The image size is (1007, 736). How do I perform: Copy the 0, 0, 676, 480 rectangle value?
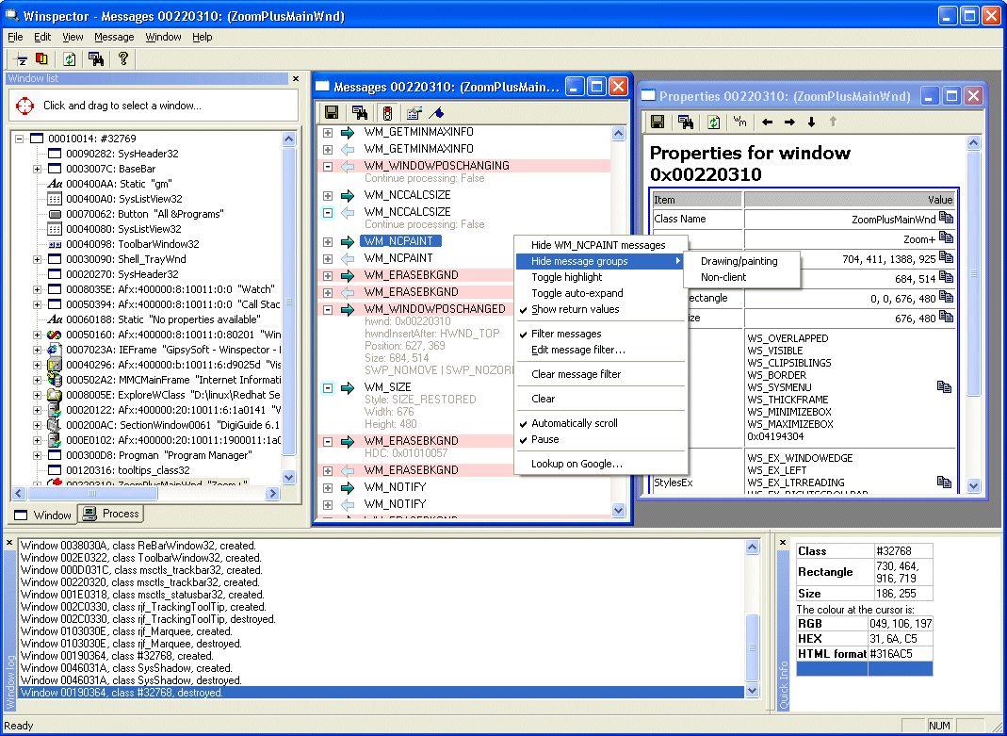(946, 297)
